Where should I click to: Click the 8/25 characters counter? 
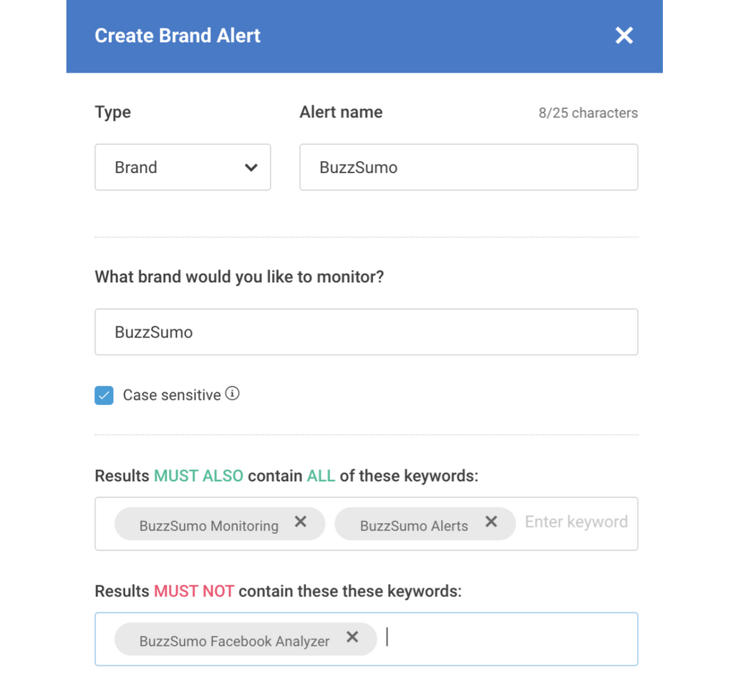(x=588, y=113)
